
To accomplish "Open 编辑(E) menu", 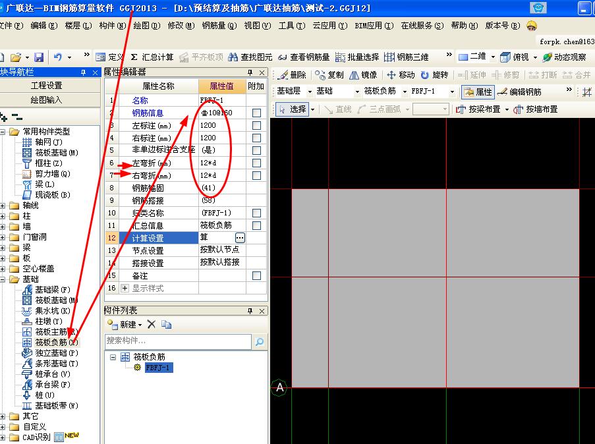I will pos(44,26).
